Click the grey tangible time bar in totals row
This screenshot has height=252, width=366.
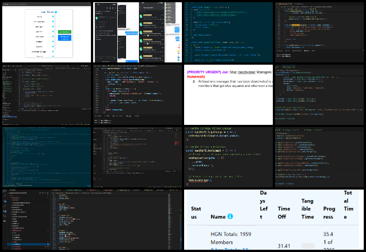(x=308, y=246)
